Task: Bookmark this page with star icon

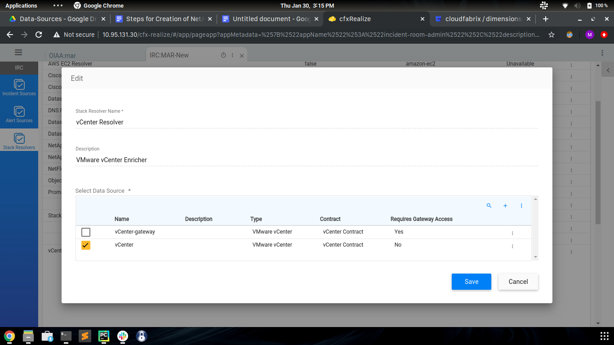Action: coord(552,35)
